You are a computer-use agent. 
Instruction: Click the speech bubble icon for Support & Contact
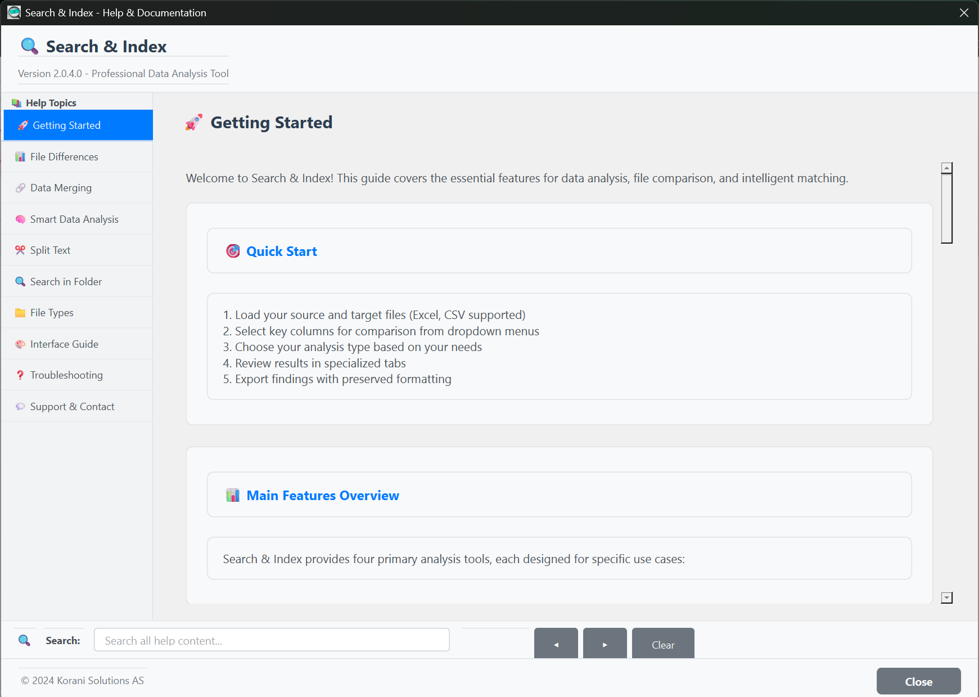pos(20,407)
